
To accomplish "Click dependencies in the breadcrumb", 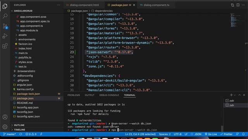I will [103, 11].
